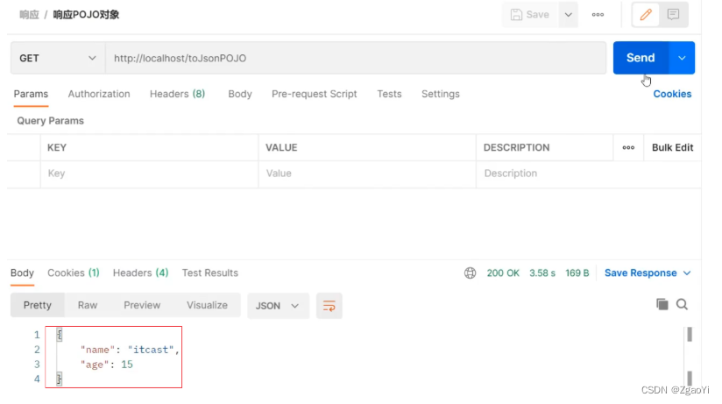Click the globe network info icon
The width and height of the screenshot is (722, 404).
pos(471,273)
